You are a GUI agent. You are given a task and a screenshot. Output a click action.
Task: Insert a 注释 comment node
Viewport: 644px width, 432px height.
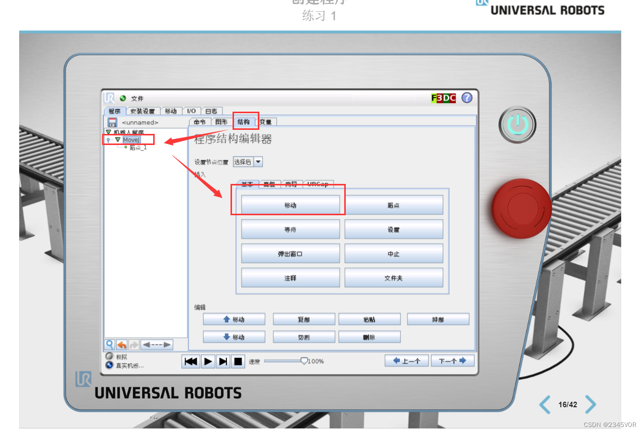pyautogui.click(x=290, y=278)
